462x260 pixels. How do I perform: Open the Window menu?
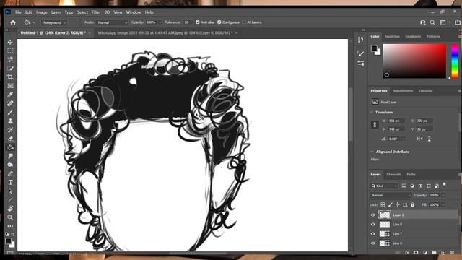tap(134, 12)
